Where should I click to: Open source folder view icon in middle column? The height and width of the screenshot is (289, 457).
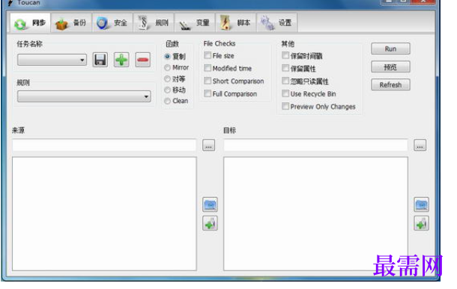click(x=210, y=205)
